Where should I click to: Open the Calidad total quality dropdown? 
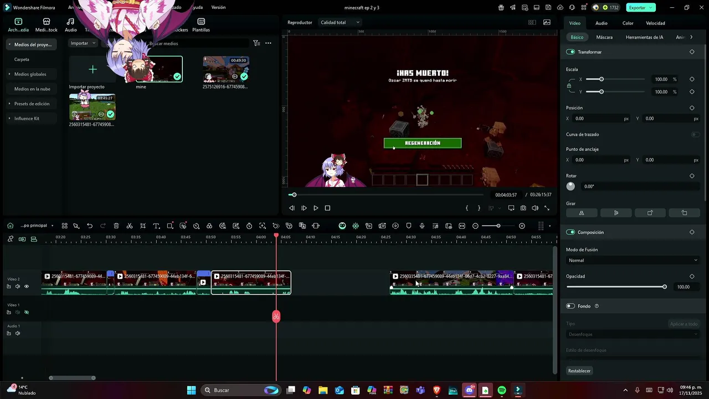(340, 23)
